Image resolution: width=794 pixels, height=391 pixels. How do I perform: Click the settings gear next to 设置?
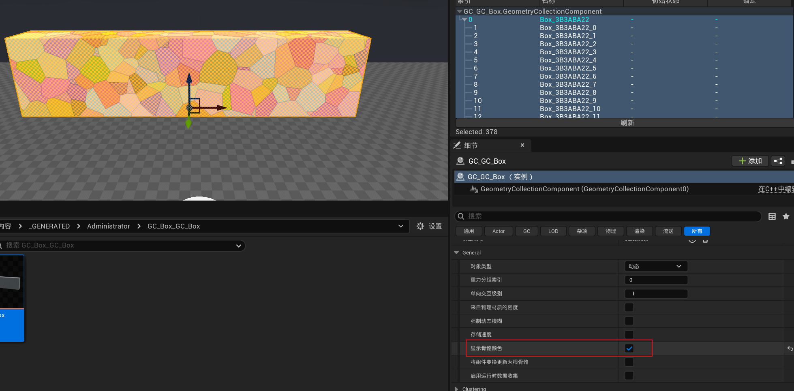420,226
